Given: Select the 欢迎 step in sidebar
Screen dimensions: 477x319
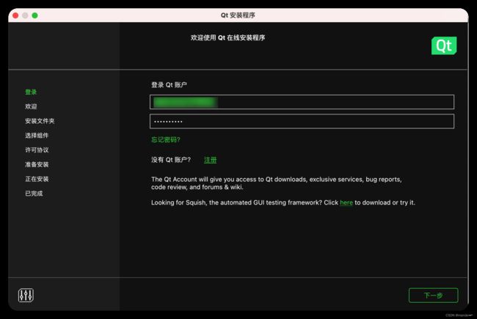Looking at the screenshot, I should tap(31, 106).
